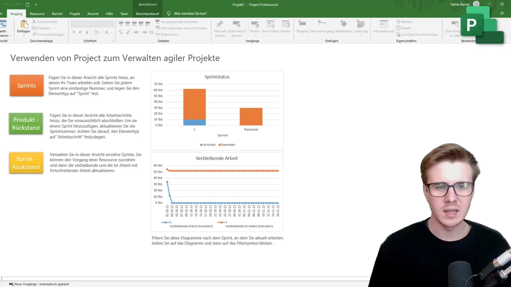The height and width of the screenshot is (287, 511).
Task: Expand the Kopieren dropdown arrow
Action: click(54, 28)
